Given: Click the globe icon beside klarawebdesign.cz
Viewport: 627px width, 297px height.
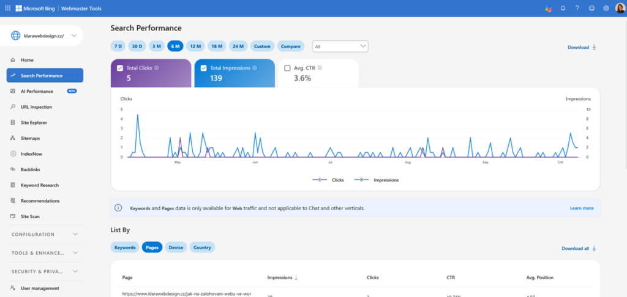Looking at the screenshot, I should tap(15, 35).
